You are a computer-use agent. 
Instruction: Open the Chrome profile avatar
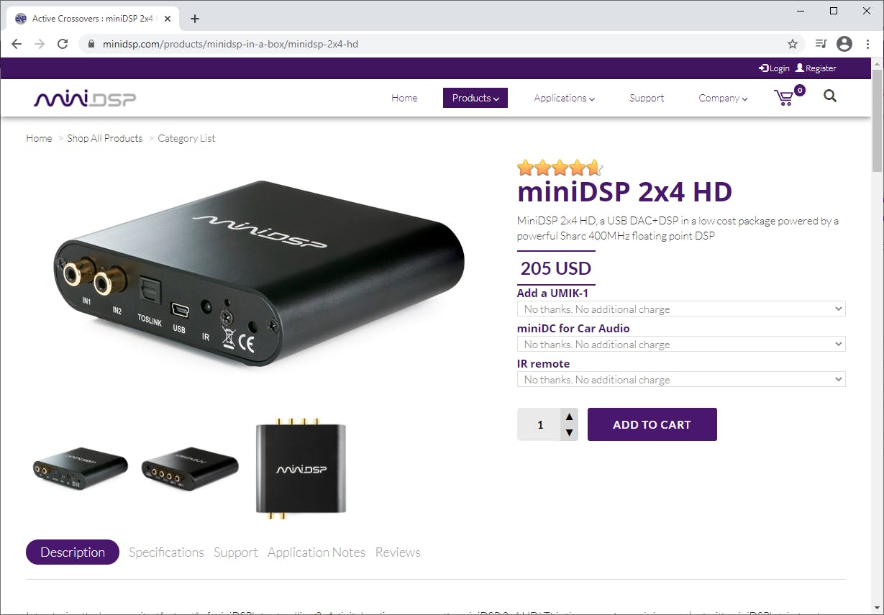pos(844,44)
